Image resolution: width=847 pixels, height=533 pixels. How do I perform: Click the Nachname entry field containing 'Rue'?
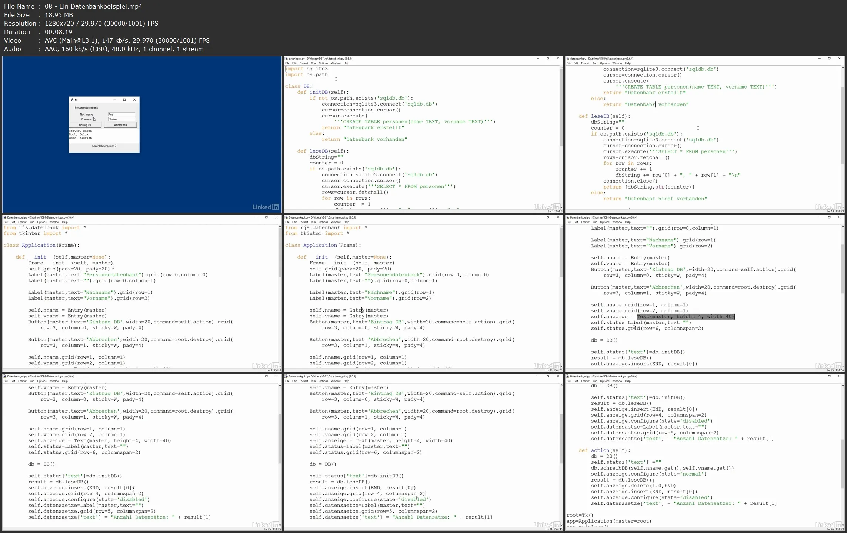(121, 114)
